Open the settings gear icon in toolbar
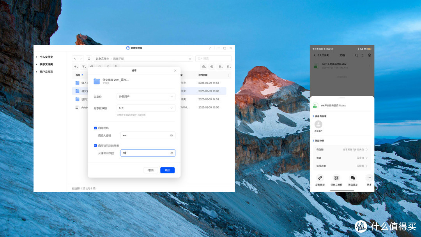Image resolution: width=421 pixels, height=237 pixels. coord(212,67)
